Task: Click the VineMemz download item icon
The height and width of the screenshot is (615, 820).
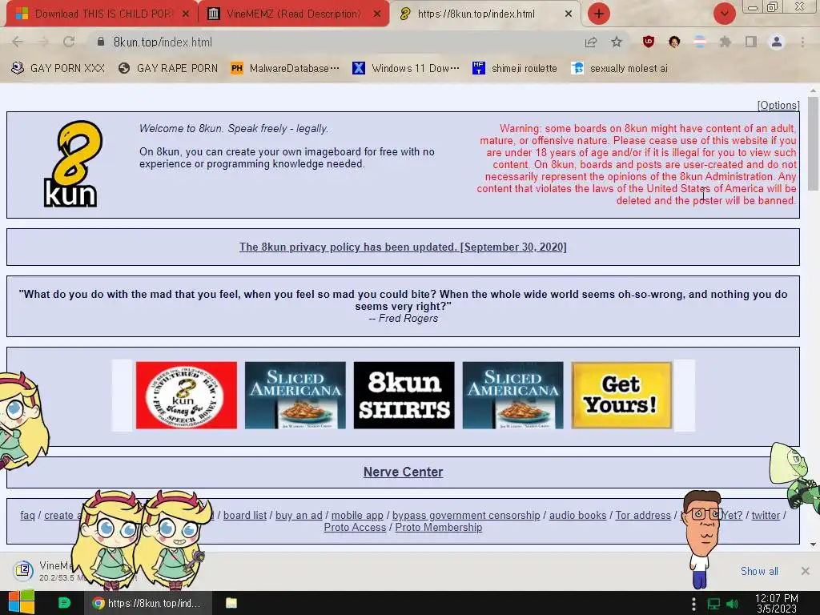Action: [x=23, y=570]
